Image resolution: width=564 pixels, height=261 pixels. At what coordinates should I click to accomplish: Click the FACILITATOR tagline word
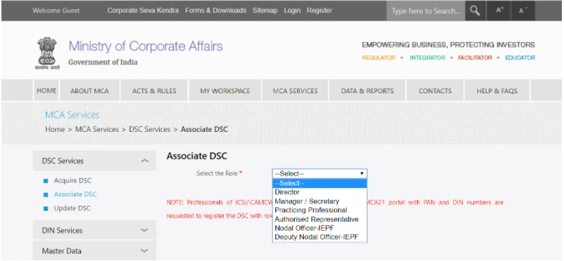click(475, 57)
